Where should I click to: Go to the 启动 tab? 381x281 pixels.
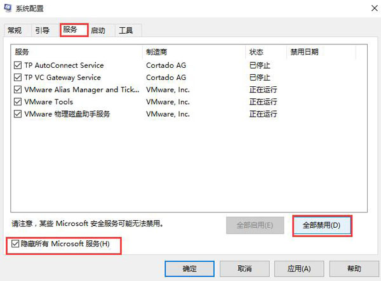coord(98,30)
